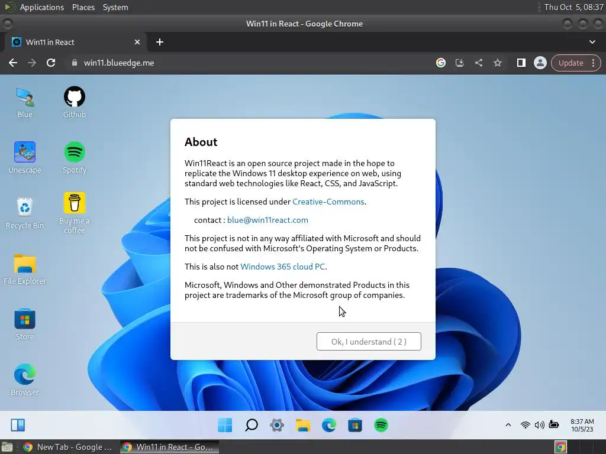Open the Applications menu
Screen dimensions: 606x454
pyautogui.click(x=42, y=7)
